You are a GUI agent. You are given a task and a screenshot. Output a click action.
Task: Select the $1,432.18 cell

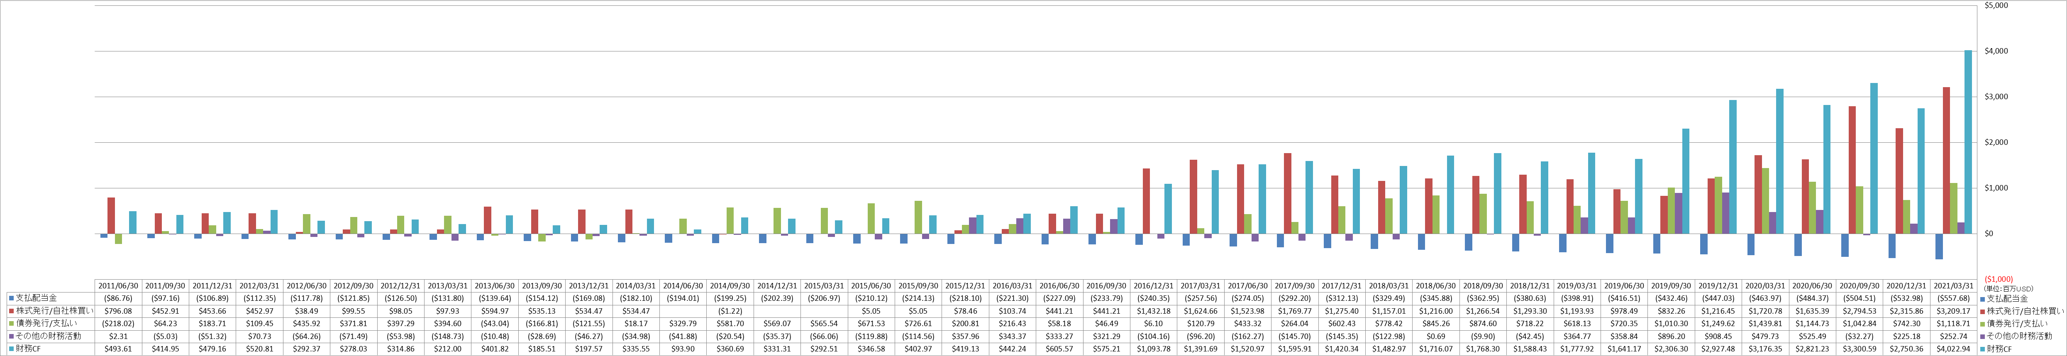(x=1153, y=310)
